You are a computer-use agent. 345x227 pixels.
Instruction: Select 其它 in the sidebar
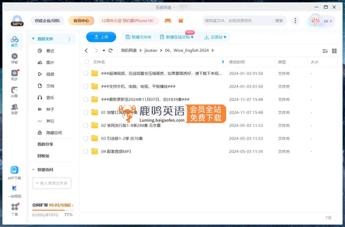point(50,121)
